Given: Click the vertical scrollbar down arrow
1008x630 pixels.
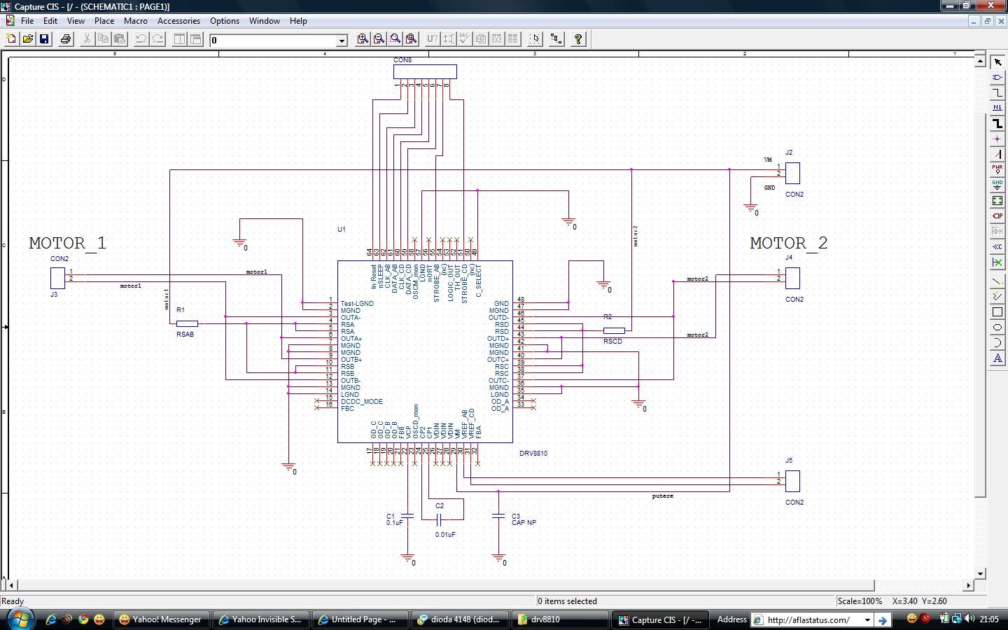Looking at the screenshot, I should coord(980,573).
